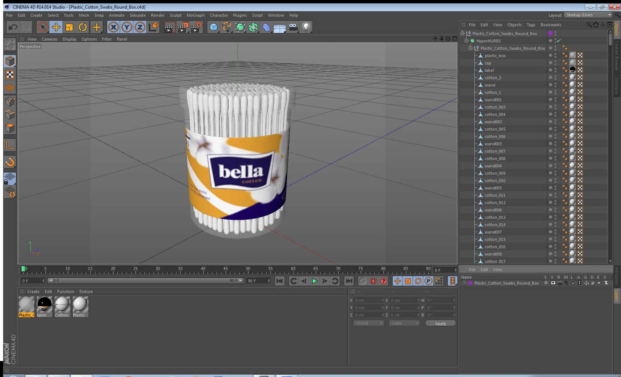
Task: Click the search icon in Object Manager
Action: pos(589,25)
